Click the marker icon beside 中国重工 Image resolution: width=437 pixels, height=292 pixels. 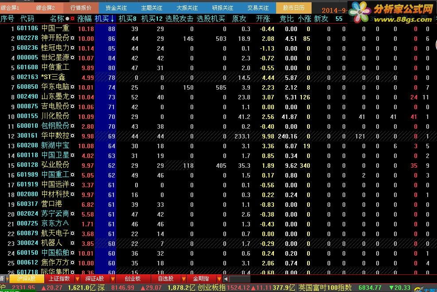click(72, 175)
